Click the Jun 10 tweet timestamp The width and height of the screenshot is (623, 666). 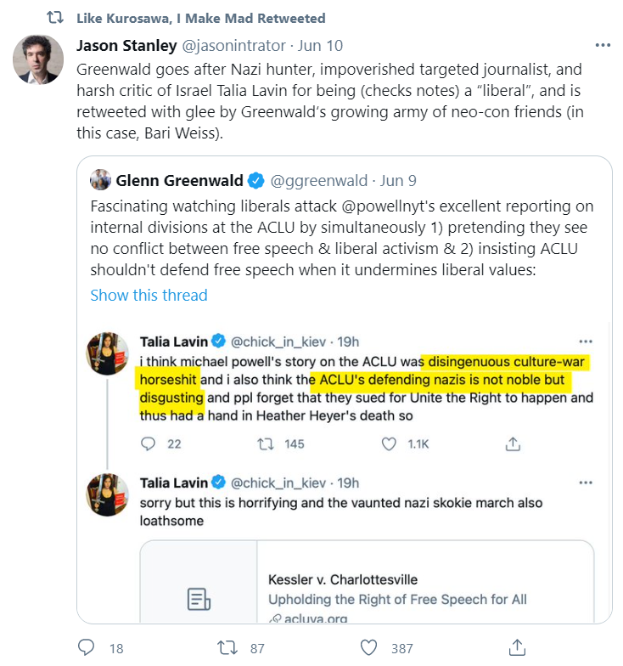point(320,46)
